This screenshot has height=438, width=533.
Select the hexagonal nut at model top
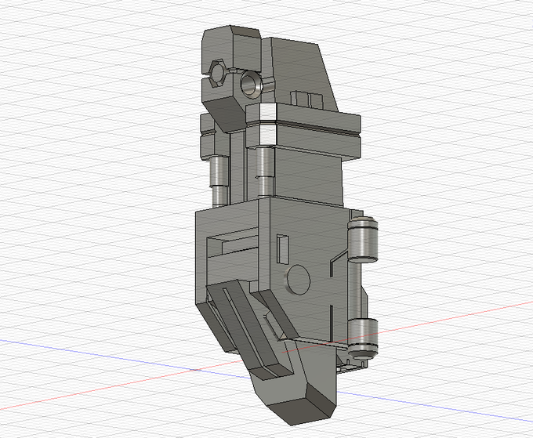(x=217, y=72)
